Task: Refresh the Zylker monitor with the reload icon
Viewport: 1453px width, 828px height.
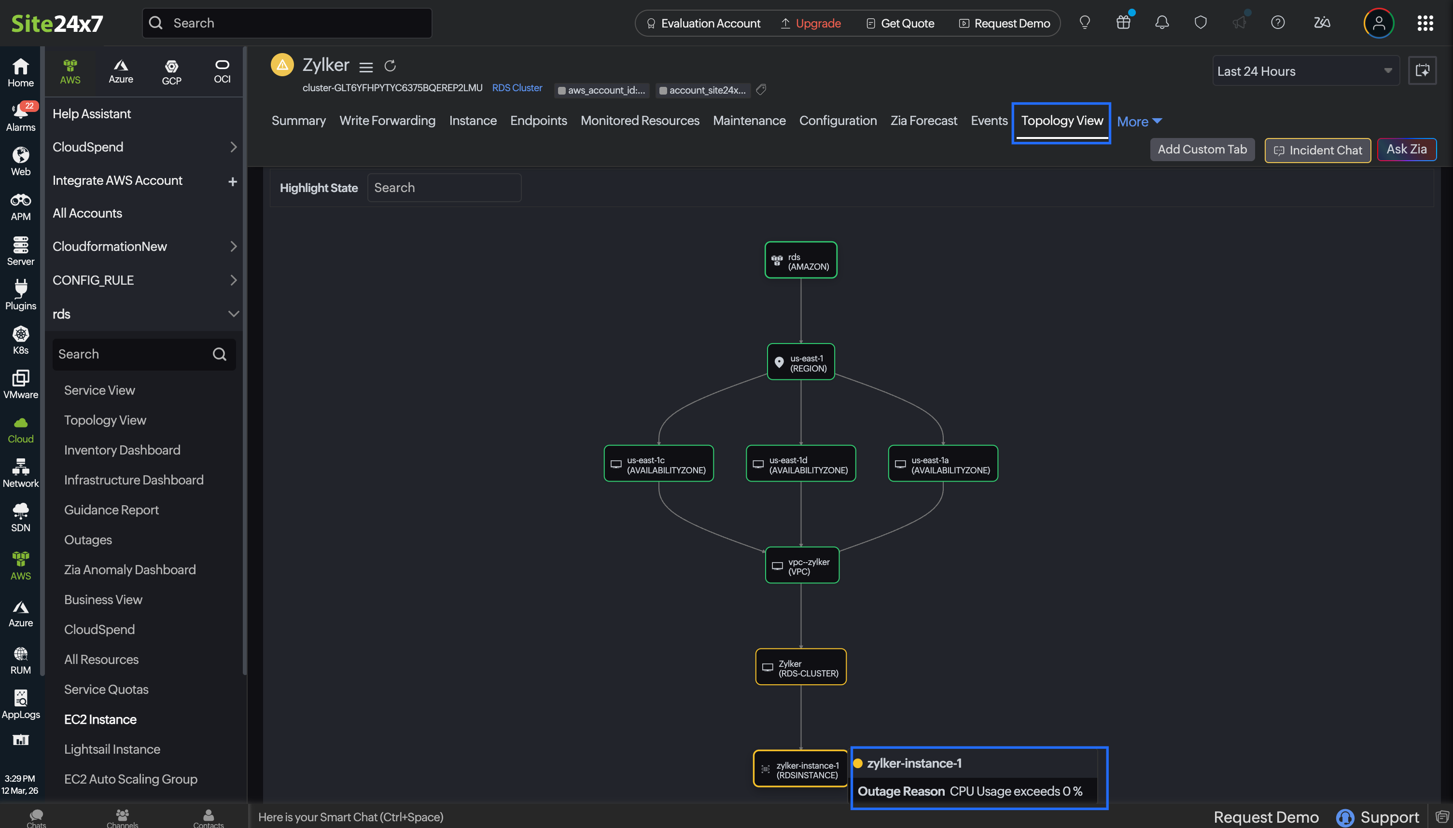Action: click(x=390, y=66)
